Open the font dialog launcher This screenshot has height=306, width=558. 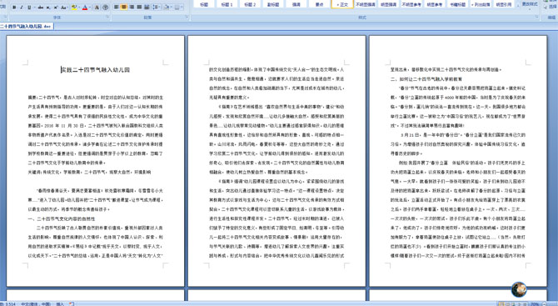[x=107, y=18]
